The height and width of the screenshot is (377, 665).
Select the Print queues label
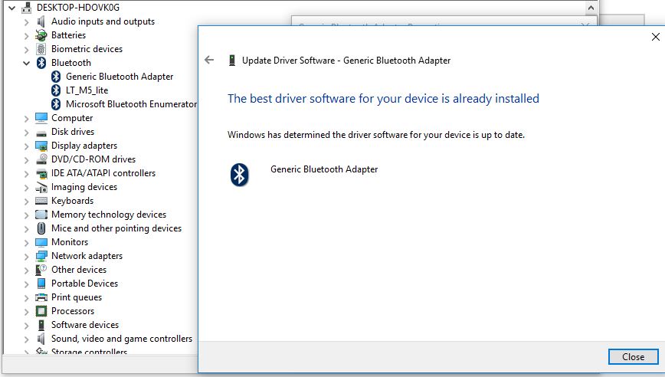point(77,297)
